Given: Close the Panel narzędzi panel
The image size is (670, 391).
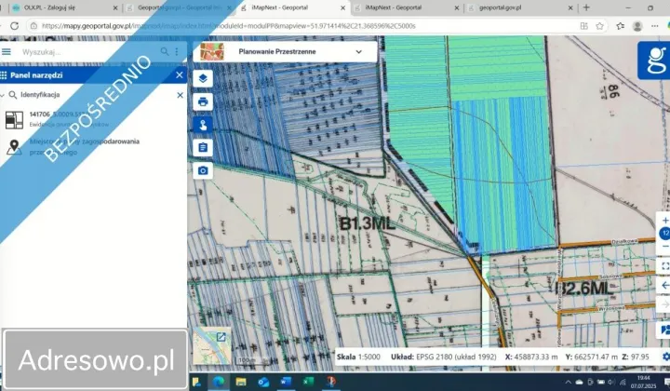Looking at the screenshot, I should click(x=180, y=74).
